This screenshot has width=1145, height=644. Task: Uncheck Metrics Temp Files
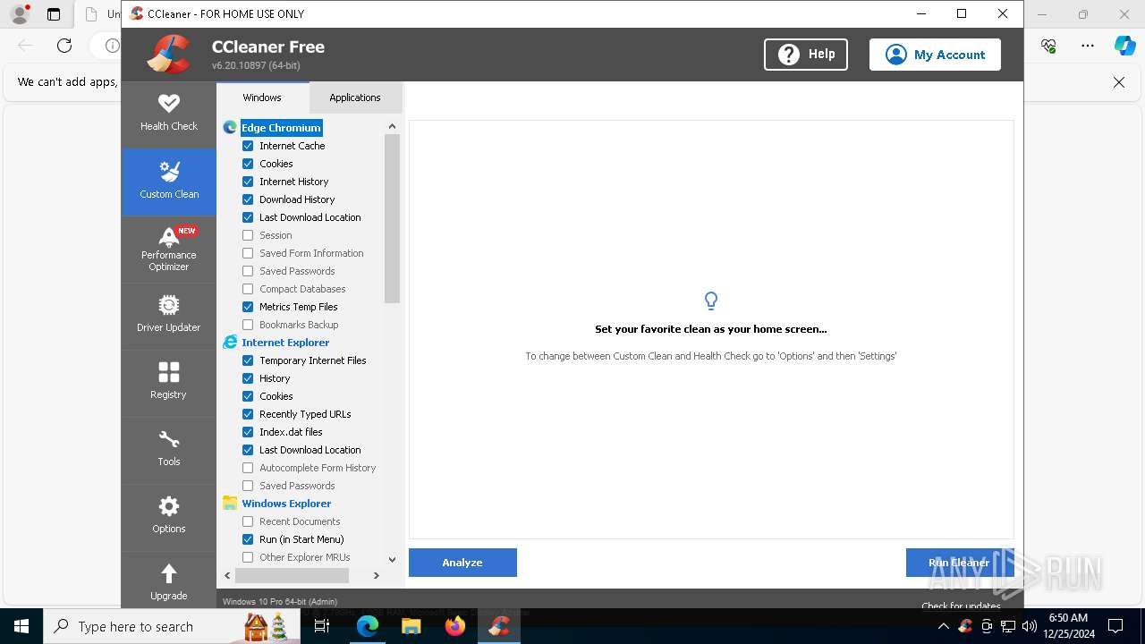tap(248, 307)
